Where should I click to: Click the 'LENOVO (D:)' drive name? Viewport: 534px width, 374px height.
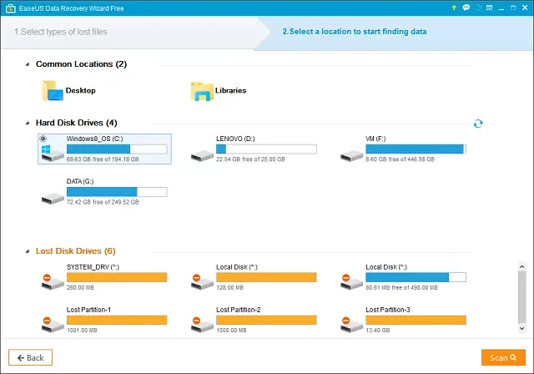pos(235,139)
